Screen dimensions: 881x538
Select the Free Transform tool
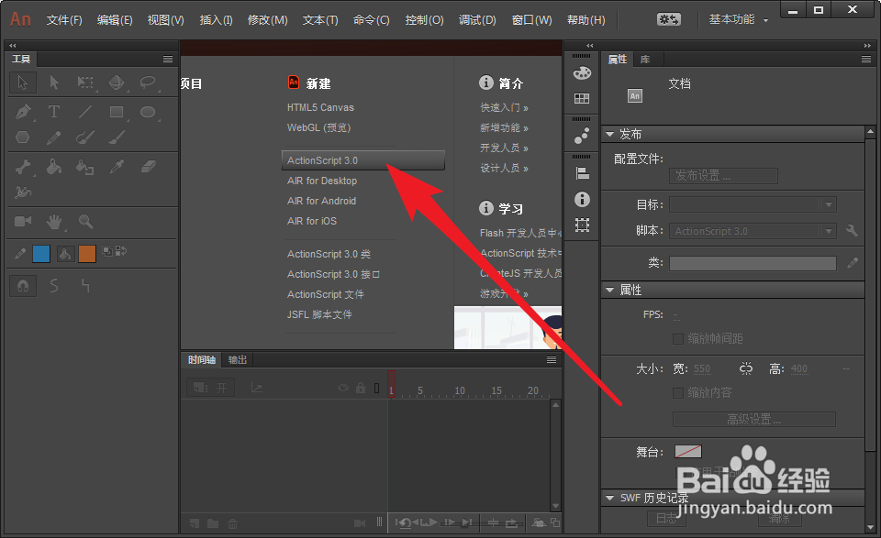click(x=85, y=82)
